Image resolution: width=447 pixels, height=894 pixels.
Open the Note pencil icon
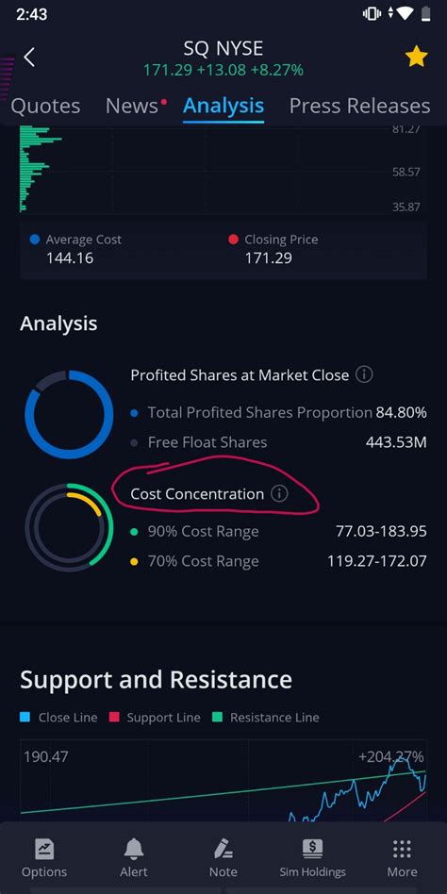[x=223, y=849]
